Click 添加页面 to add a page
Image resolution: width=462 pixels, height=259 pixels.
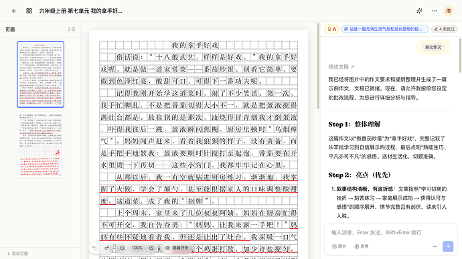point(17,254)
